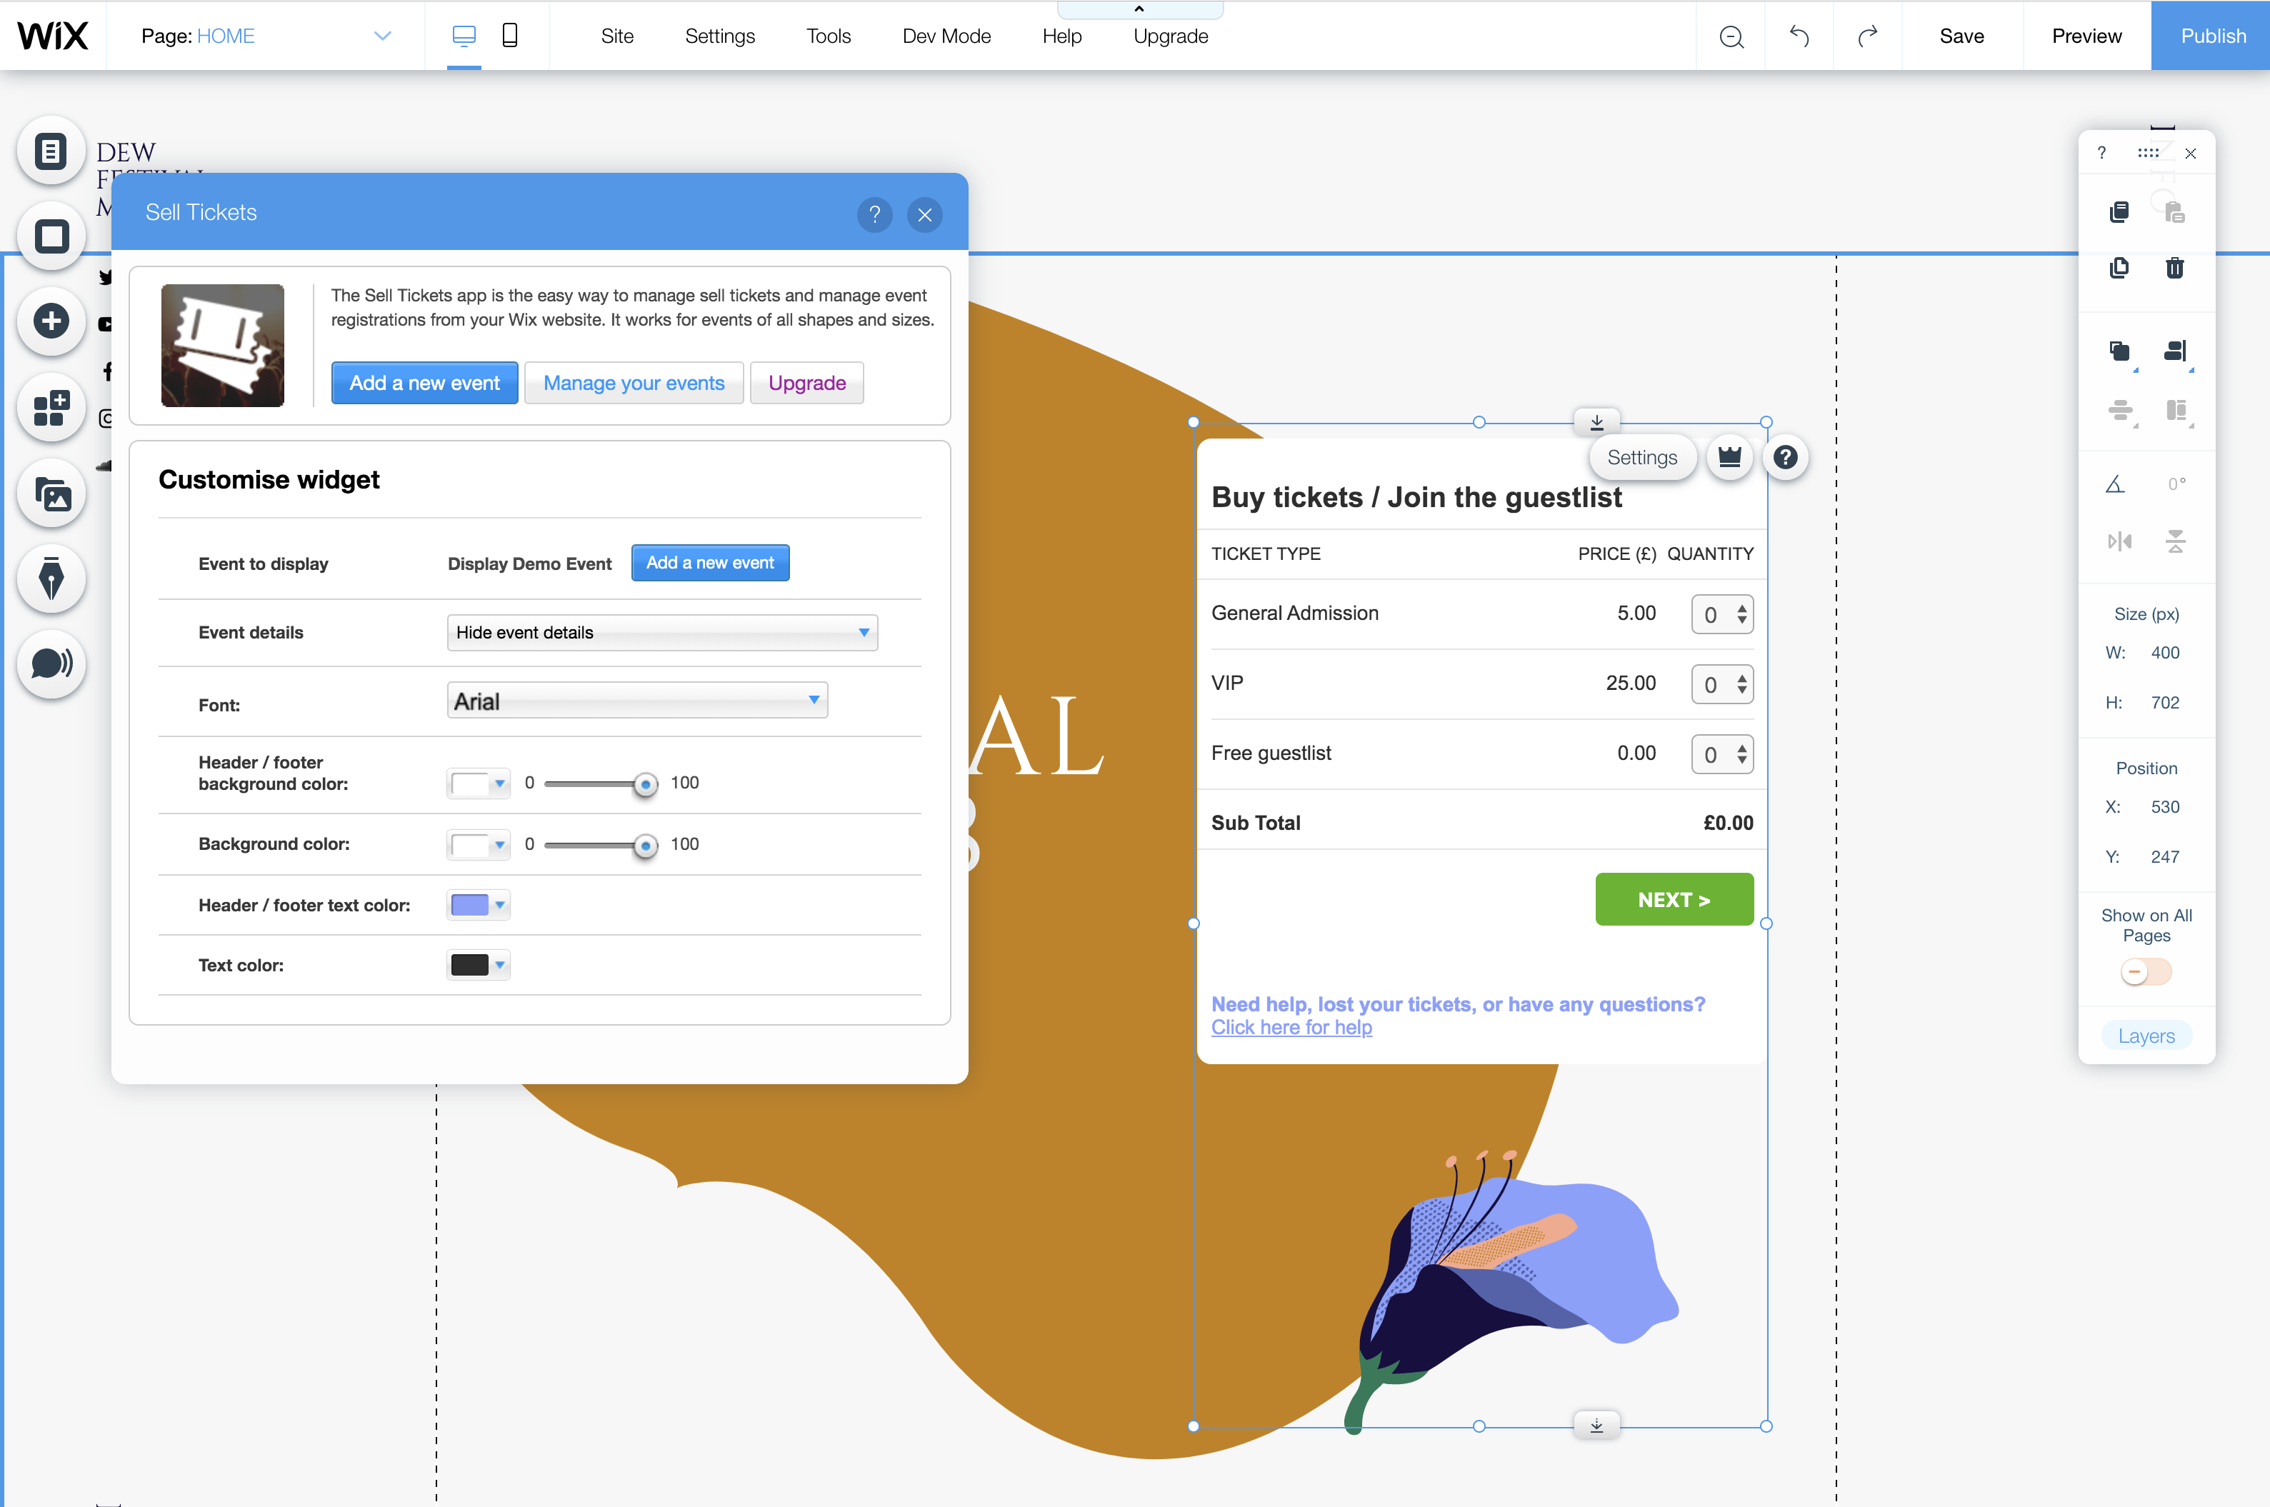Click the widget Settings button

coord(1641,458)
